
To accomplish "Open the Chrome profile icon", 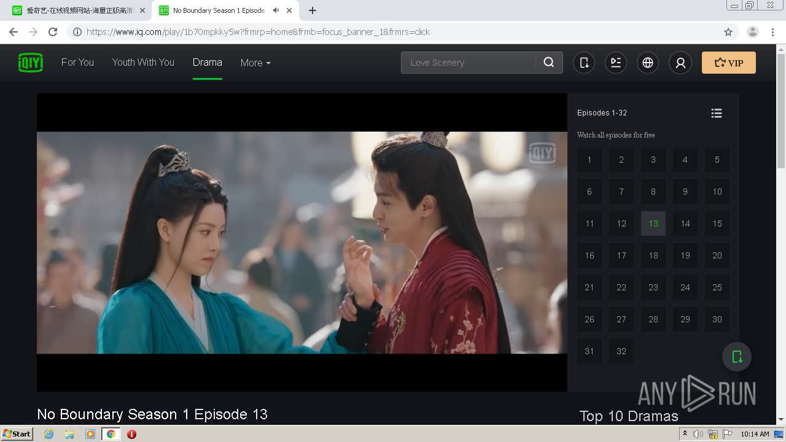I will (753, 32).
